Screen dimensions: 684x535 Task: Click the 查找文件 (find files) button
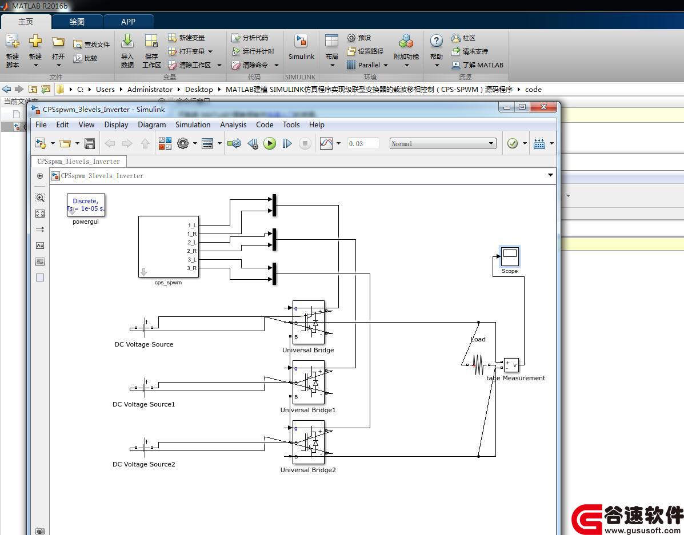pyautogui.click(x=91, y=45)
